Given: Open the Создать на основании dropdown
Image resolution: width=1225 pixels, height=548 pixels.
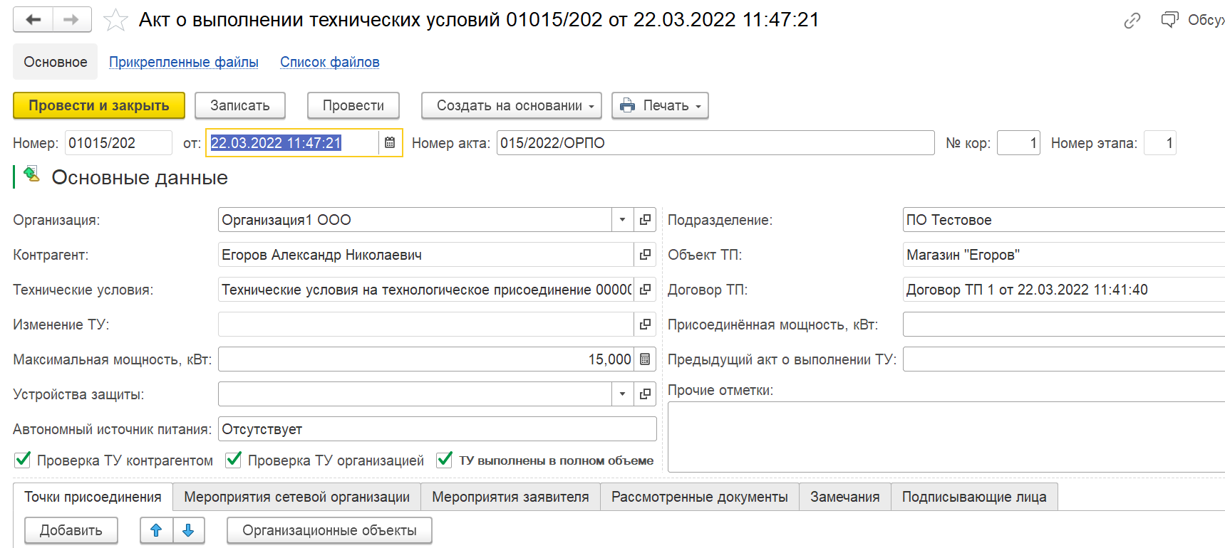Looking at the screenshot, I should pyautogui.click(x=512, y=105).
